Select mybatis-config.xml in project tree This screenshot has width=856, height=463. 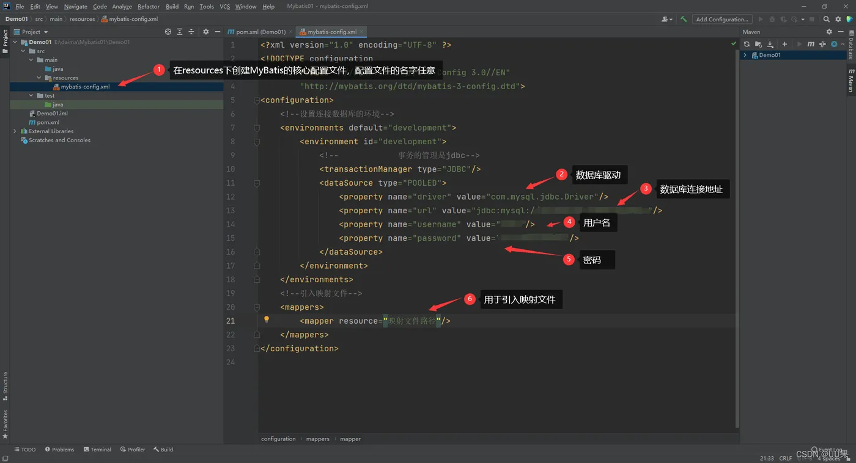(116, 87)
